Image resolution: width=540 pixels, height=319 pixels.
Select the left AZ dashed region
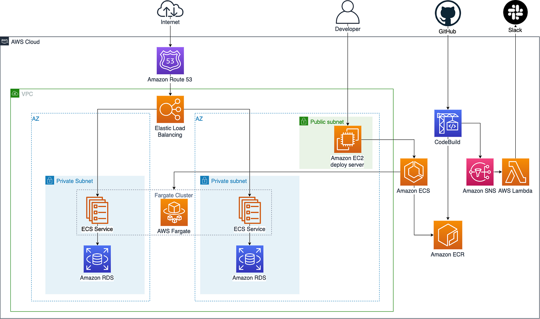coord(36,118)
